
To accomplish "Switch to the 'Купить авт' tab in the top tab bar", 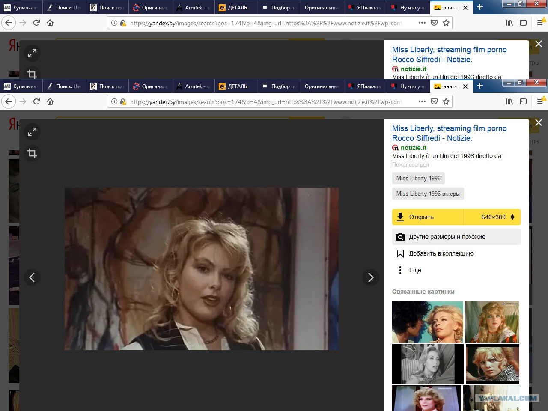I will pyautogui.click(x=21, y=8).
